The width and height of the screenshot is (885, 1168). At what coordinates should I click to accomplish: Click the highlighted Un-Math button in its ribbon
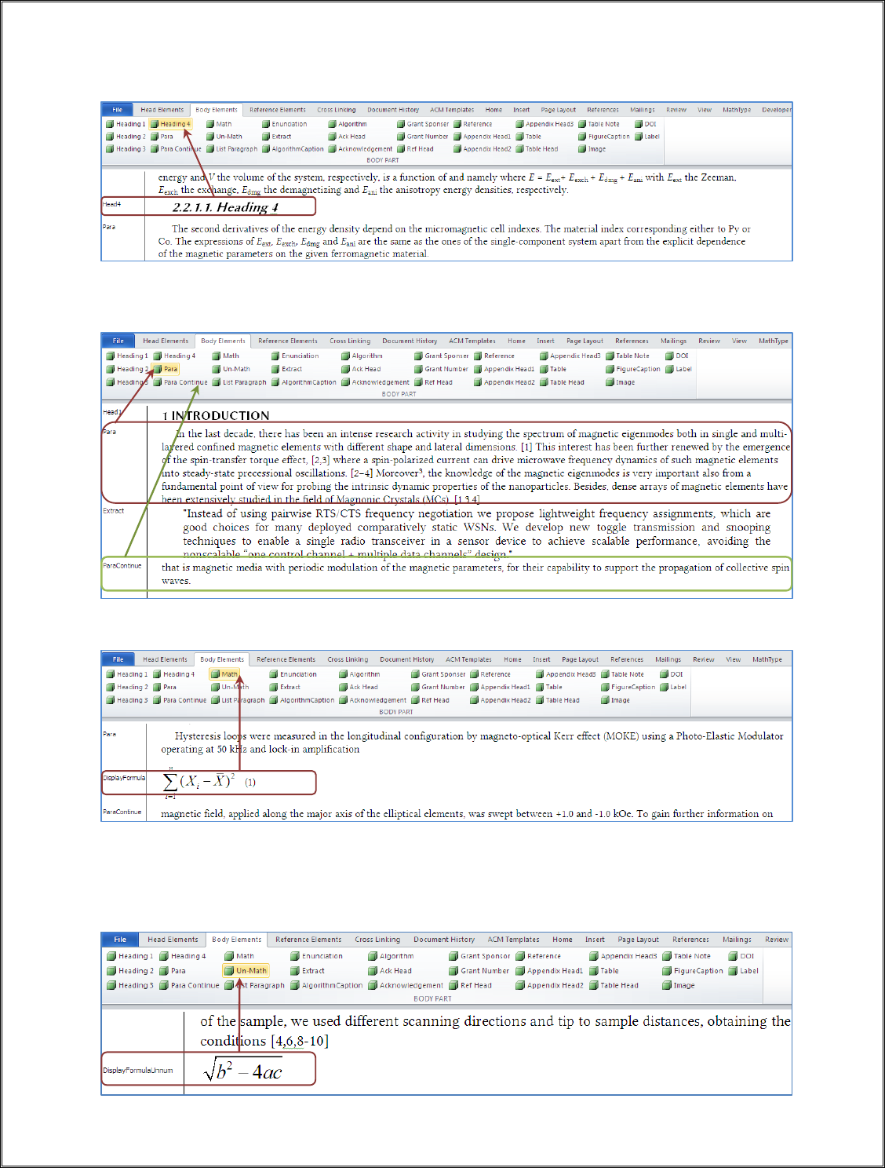246,971
